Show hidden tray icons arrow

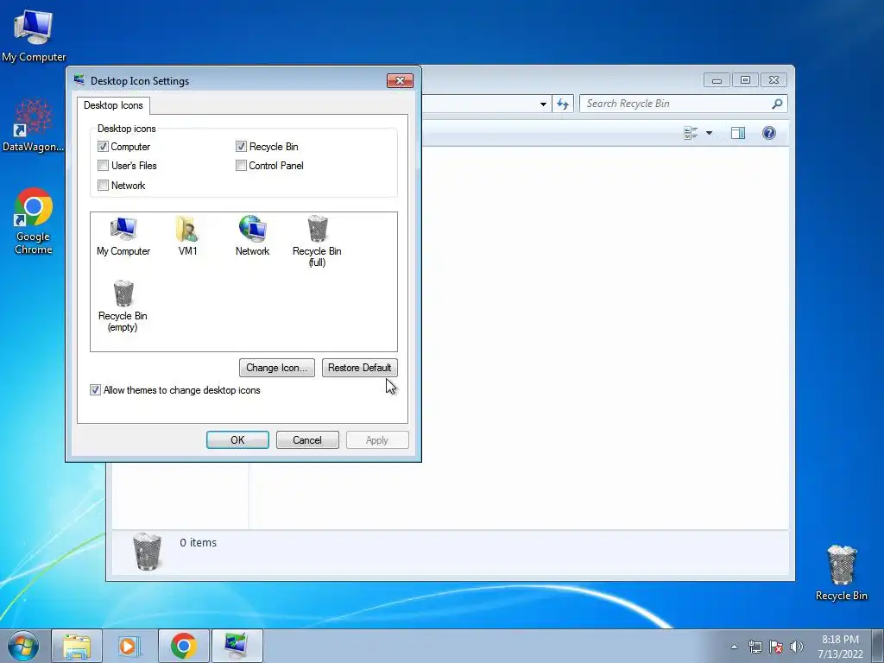coord(734,647)
